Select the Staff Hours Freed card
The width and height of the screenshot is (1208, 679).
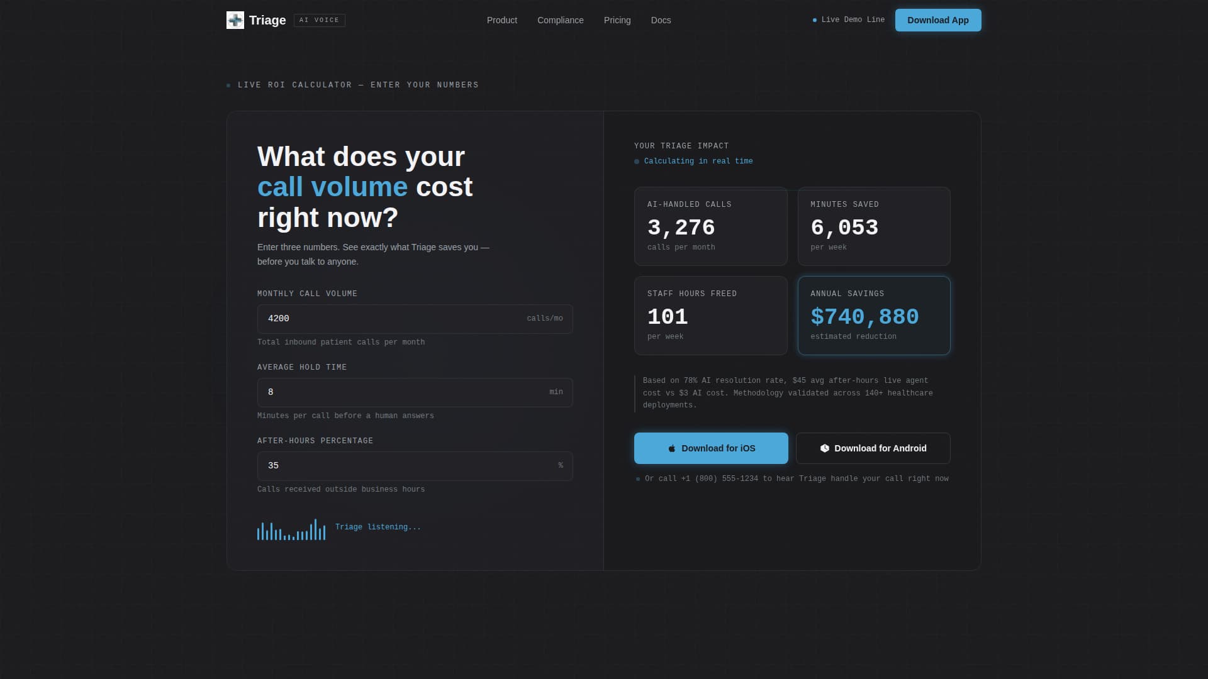(711, 316)
